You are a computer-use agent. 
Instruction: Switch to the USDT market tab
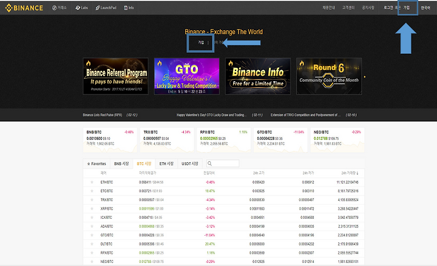coord(190,164)
